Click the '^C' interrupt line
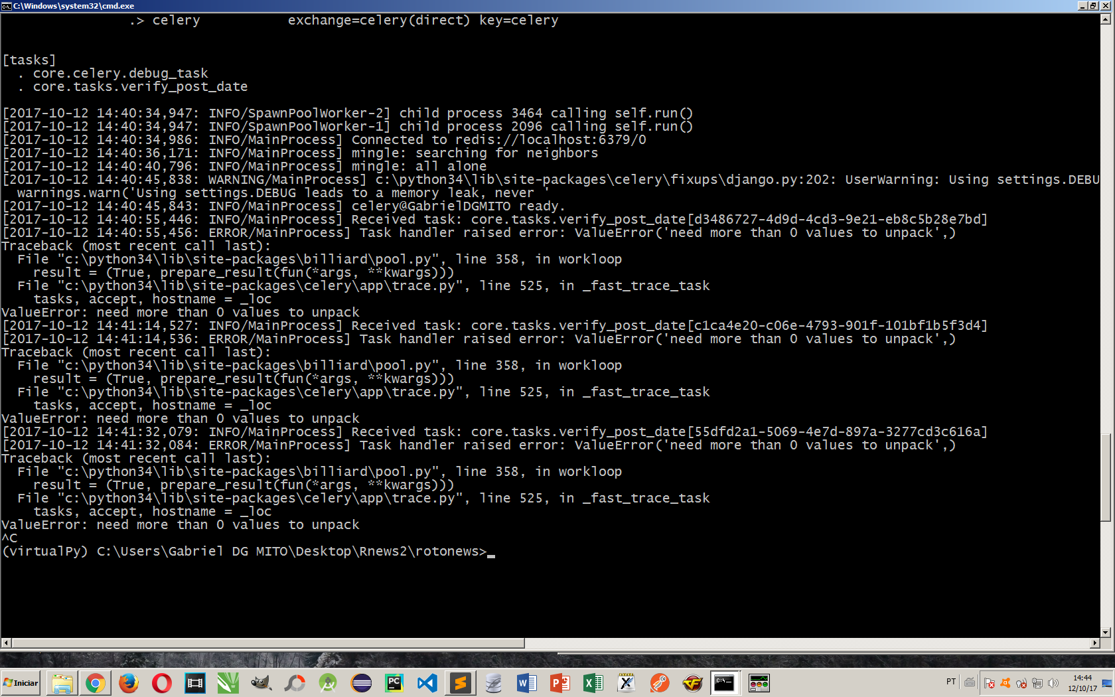 [9, 538]
